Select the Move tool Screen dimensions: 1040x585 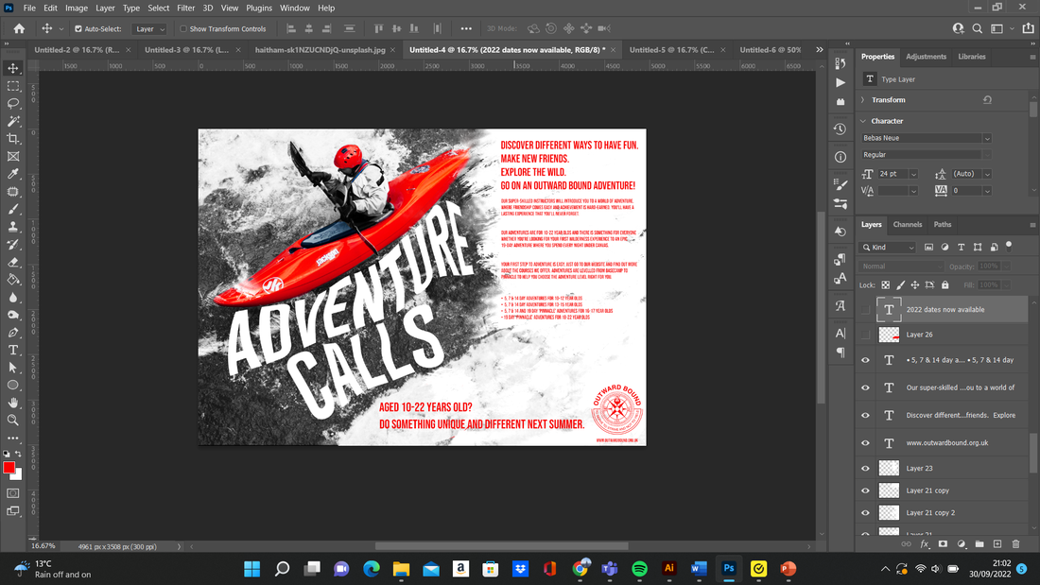[13, 68]
